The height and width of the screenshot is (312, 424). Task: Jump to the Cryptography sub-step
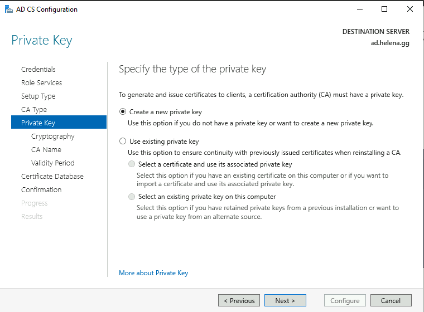coord(52,136)
